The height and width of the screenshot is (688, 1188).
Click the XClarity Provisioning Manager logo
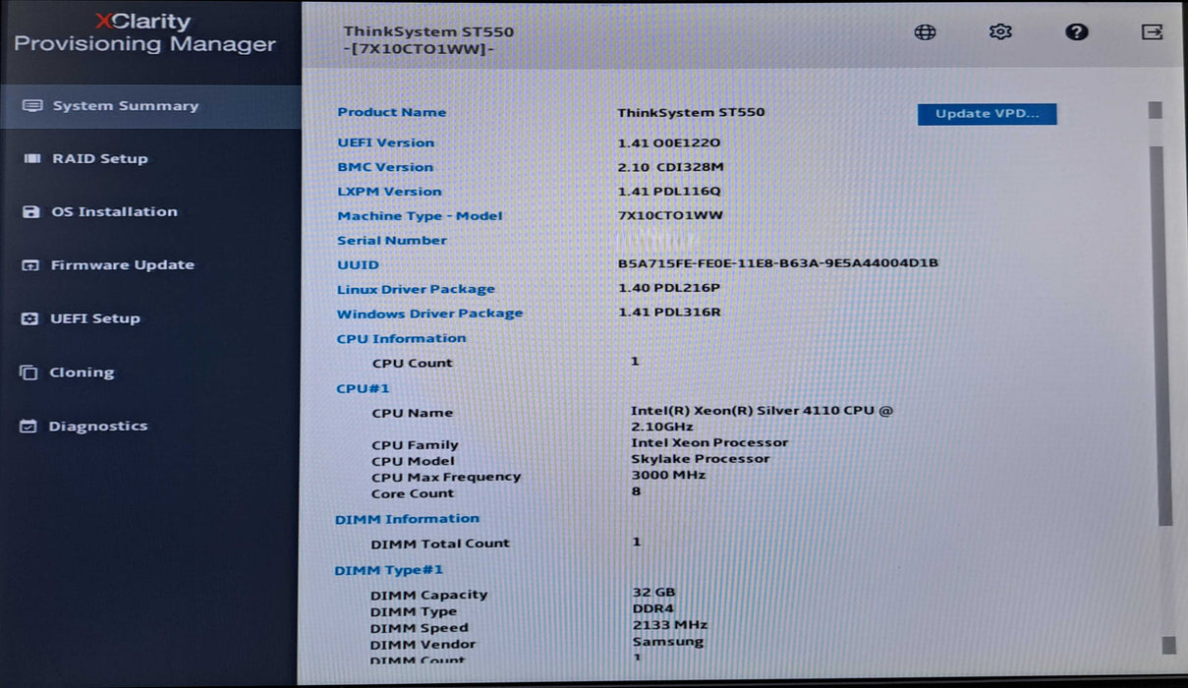pyautogui.click(x=145, y=32)
